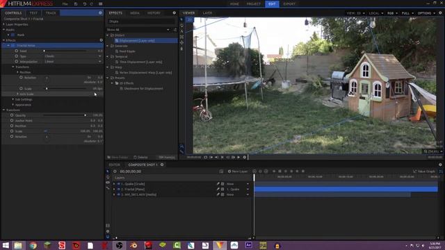
Task: Click the New Folder button in Effects panel
Action: (118, 157)
